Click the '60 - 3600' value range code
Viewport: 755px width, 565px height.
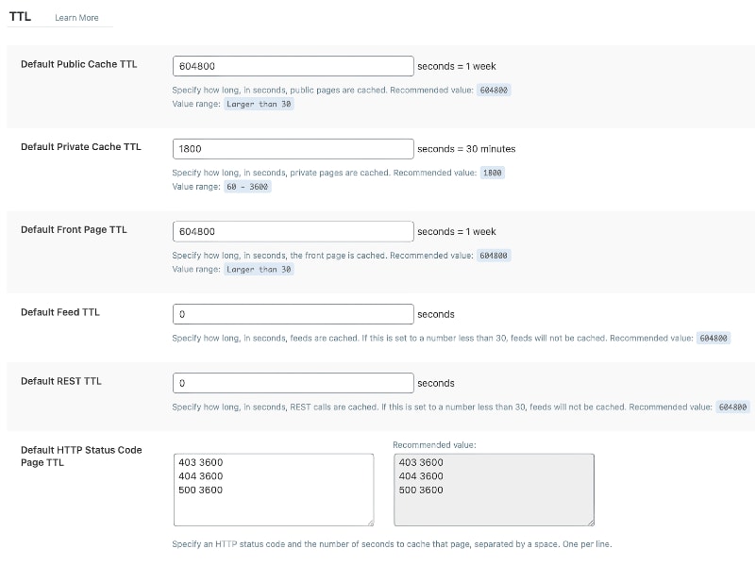pos(247,187)
